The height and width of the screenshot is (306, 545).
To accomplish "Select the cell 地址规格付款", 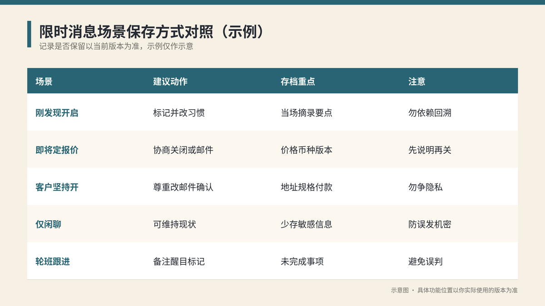I will coord(307,187).
